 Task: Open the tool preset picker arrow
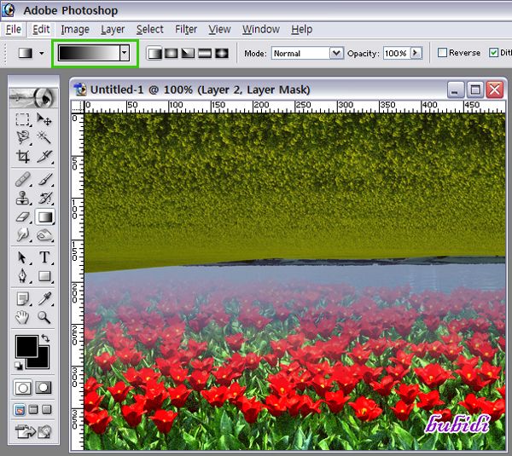pyautogui.click(x=42, y=53)
